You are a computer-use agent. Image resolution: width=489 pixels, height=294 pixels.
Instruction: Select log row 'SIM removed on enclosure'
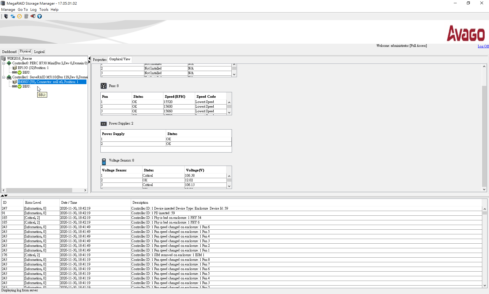click(x=242, y=255)
